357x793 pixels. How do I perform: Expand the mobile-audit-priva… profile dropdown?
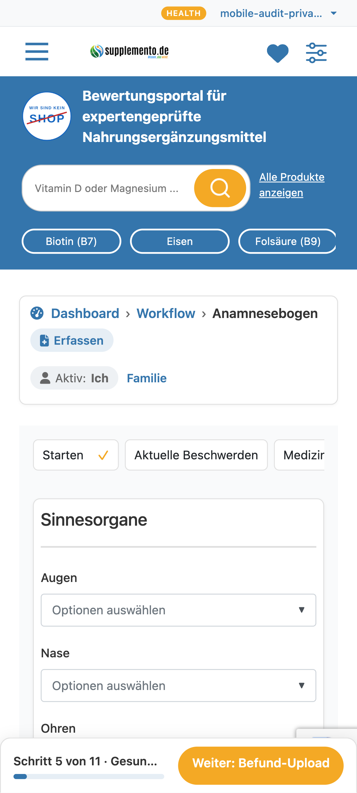click(278, 13)
